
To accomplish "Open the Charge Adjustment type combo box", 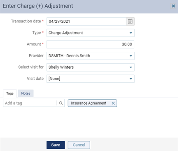I will coord(91,33).
